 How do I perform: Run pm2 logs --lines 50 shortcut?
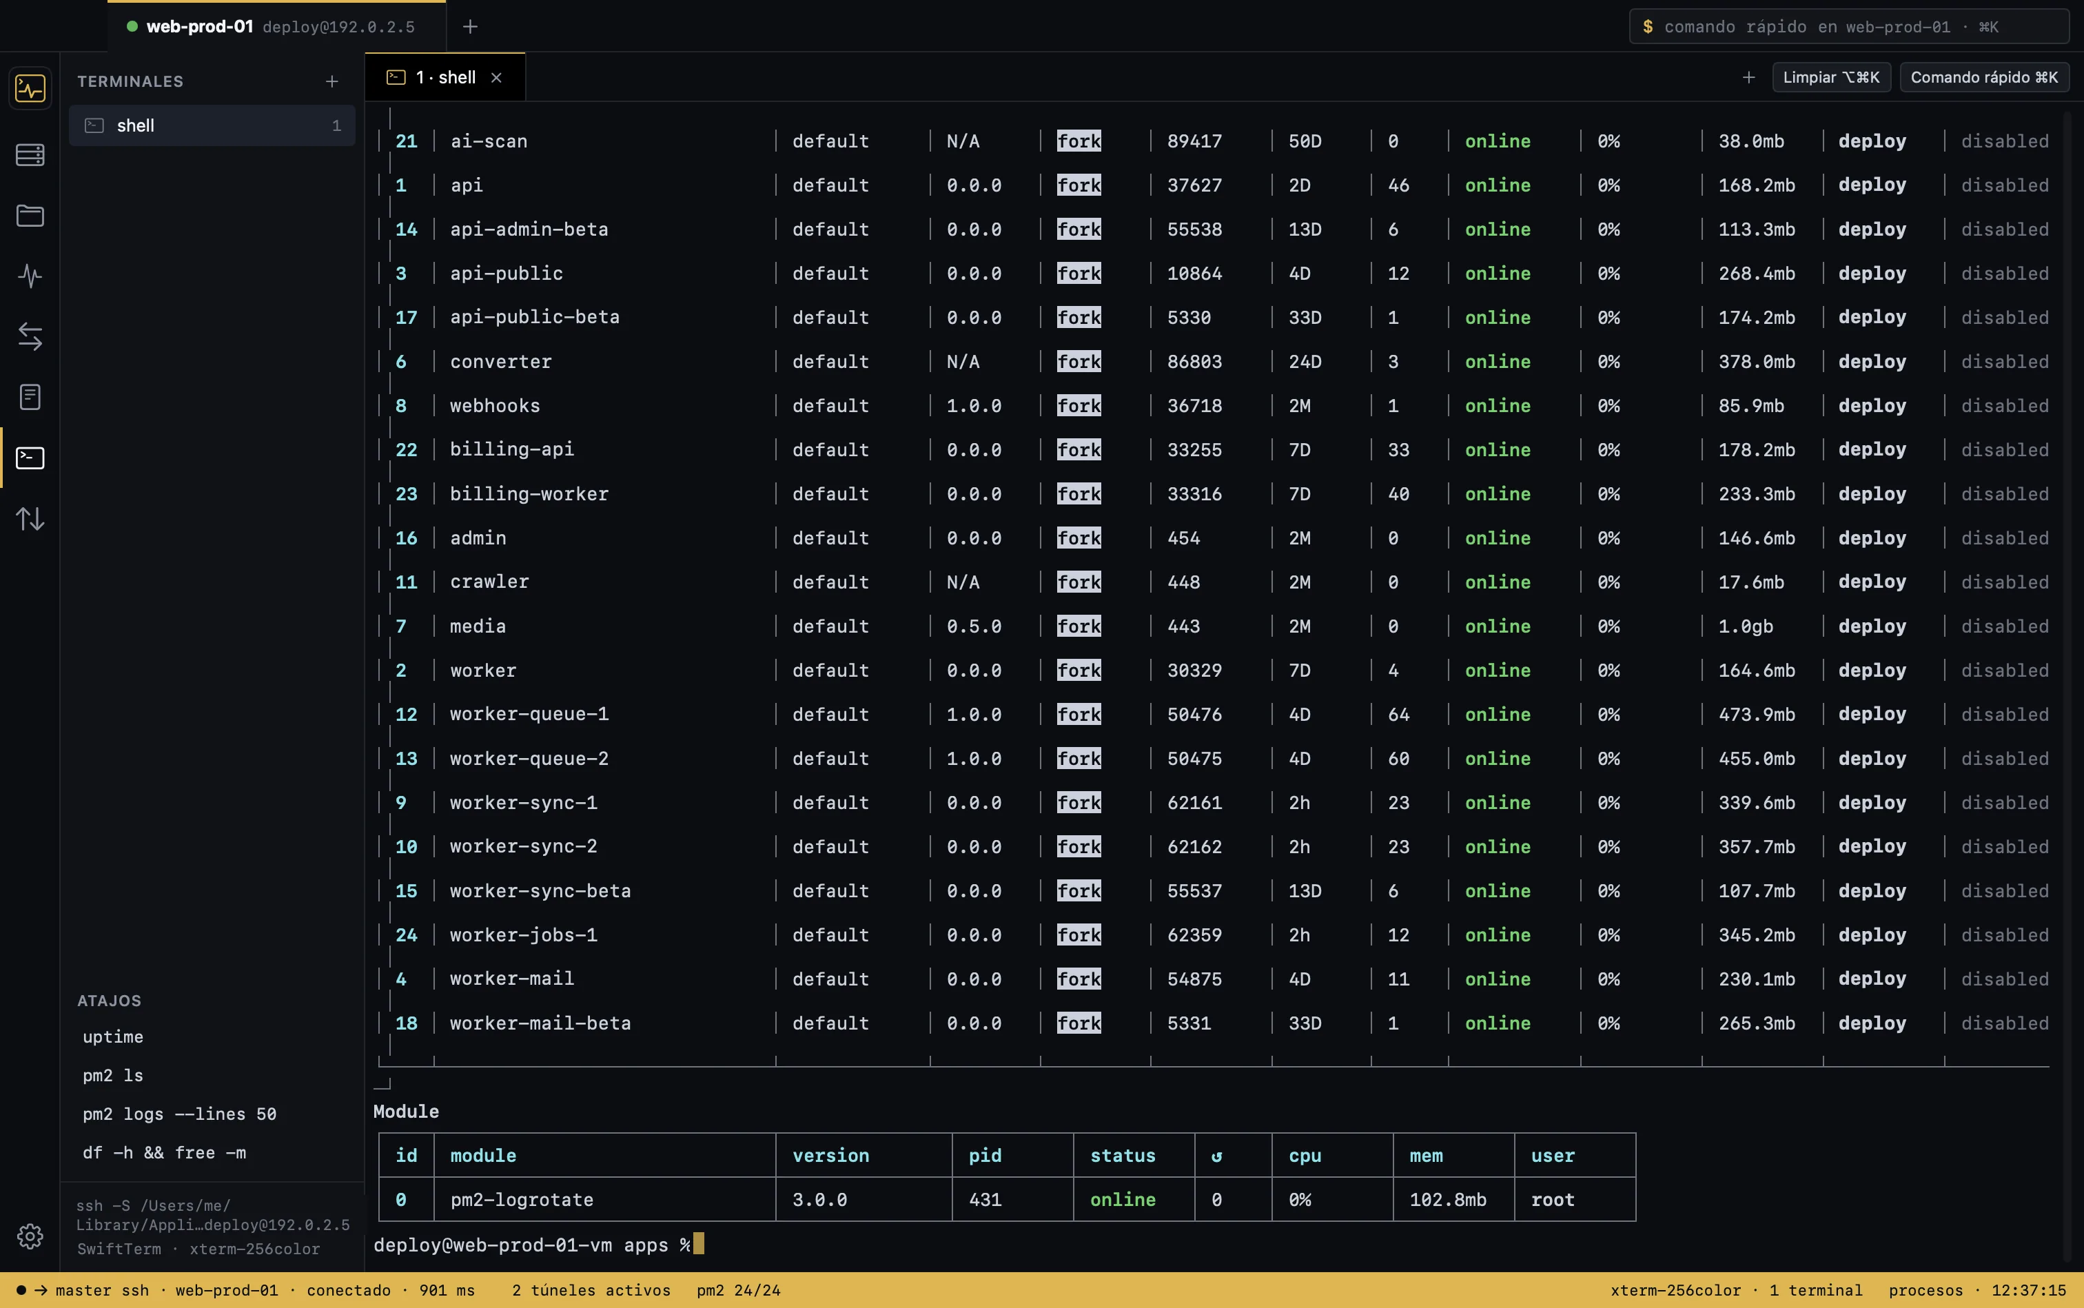coord(179,1114)
